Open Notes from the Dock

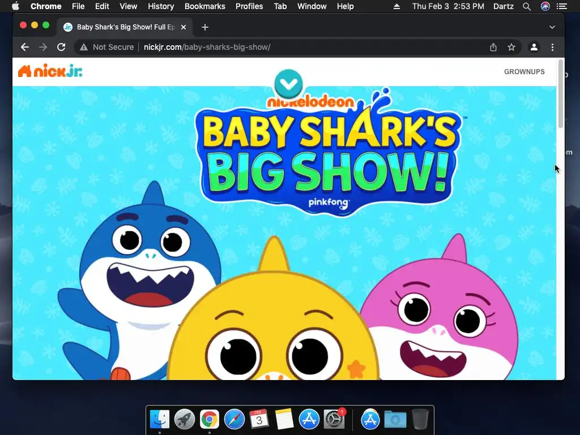click(x=284, y=420)
